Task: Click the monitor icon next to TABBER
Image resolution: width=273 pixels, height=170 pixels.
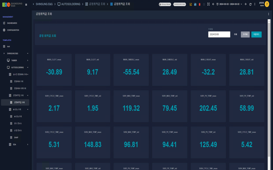Action: point(8,60)
